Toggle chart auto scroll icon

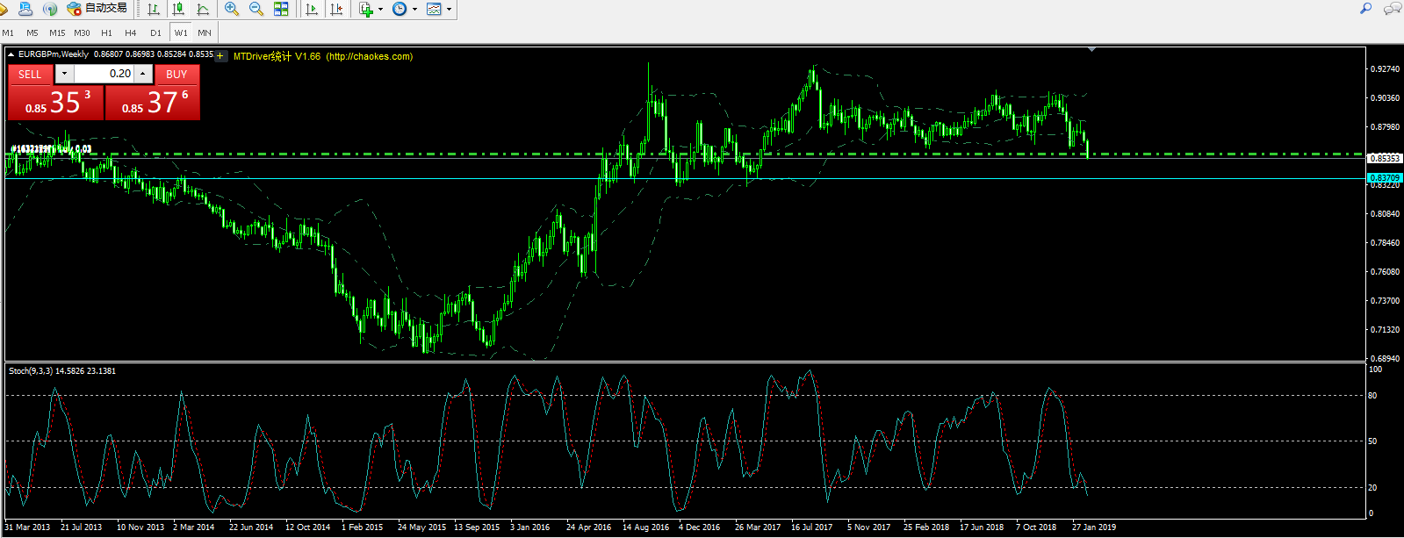pos(311,9)
